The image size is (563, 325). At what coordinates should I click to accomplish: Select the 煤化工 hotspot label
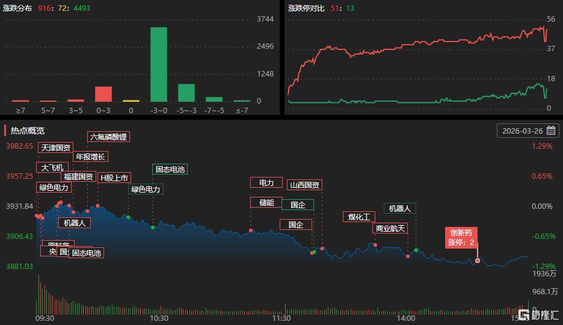click(x=359, y=217)
